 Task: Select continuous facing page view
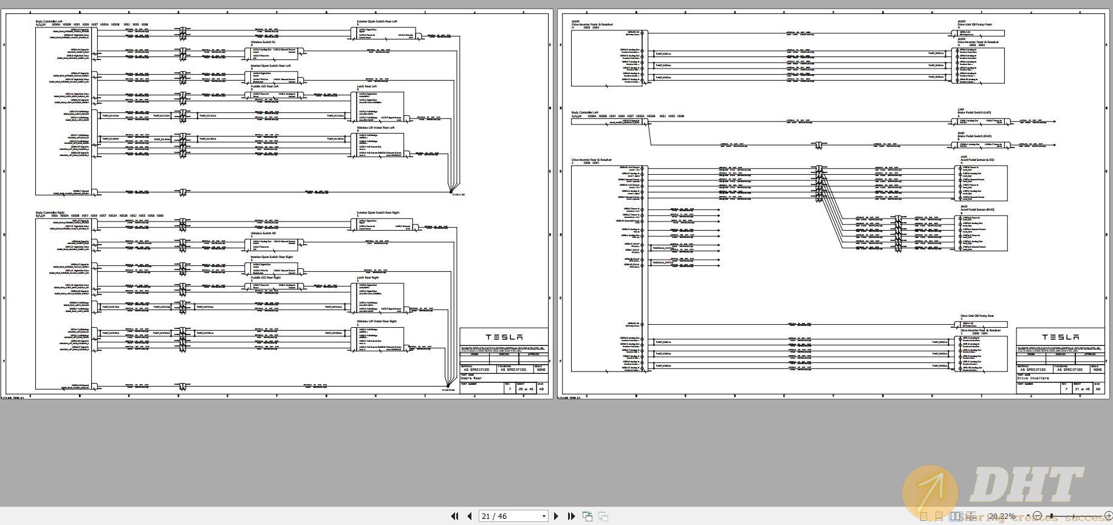tap(971, 517)
